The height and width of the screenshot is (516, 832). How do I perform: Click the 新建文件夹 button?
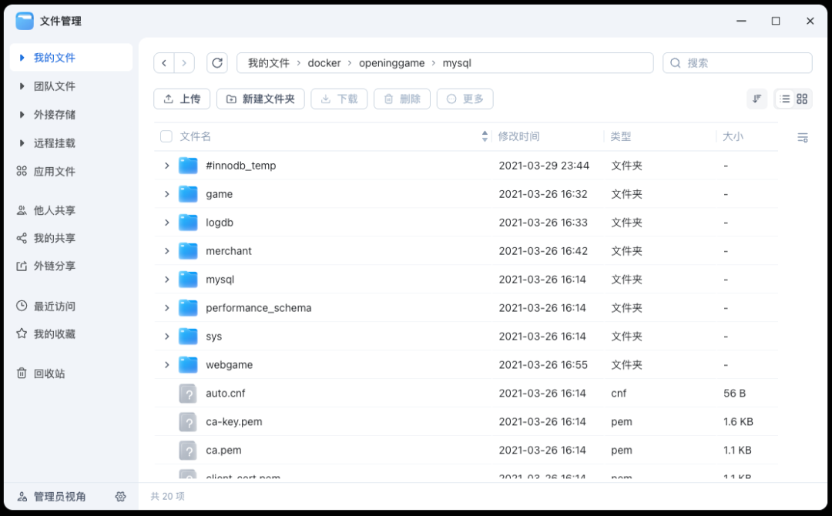pos(260,99)
